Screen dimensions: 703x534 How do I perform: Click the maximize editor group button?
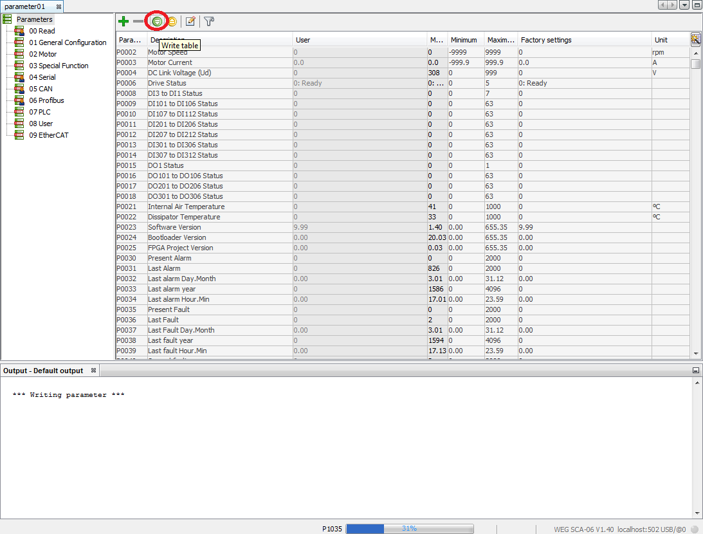pos(697,5)
